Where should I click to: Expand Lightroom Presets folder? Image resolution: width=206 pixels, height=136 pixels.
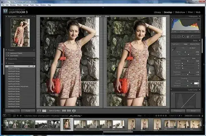[9, 53]
